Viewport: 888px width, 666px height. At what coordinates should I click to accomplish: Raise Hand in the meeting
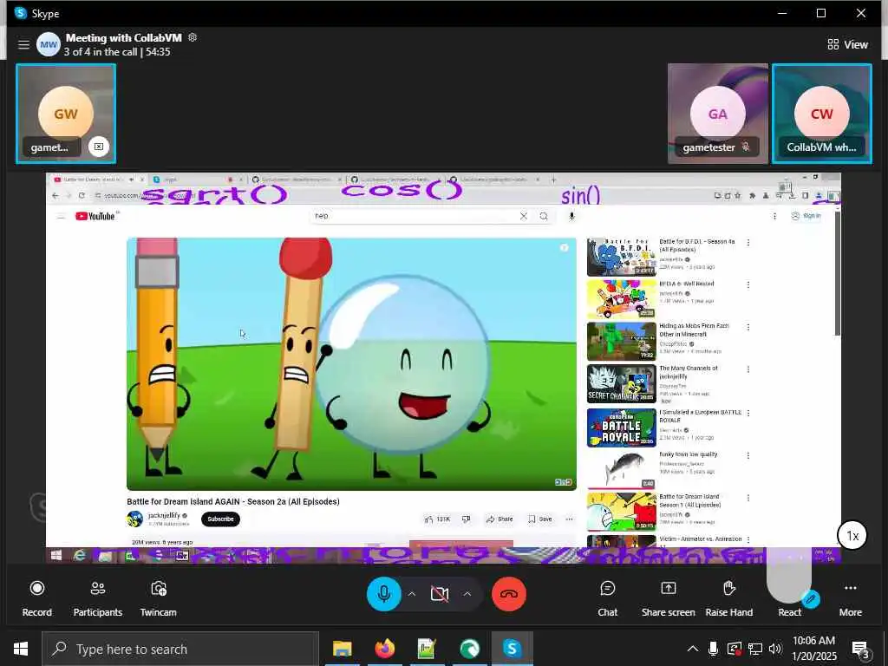click(x=728, y=598)
